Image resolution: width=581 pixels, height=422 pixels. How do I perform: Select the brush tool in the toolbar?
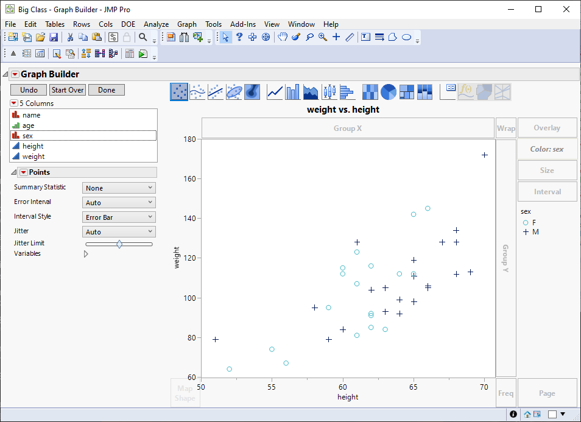296,37
